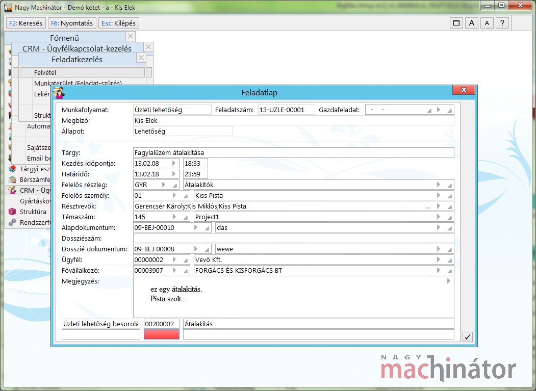Click the house icon beside Tárgyi eszközök
Screen dimensions: 536x391
(12, 169)
